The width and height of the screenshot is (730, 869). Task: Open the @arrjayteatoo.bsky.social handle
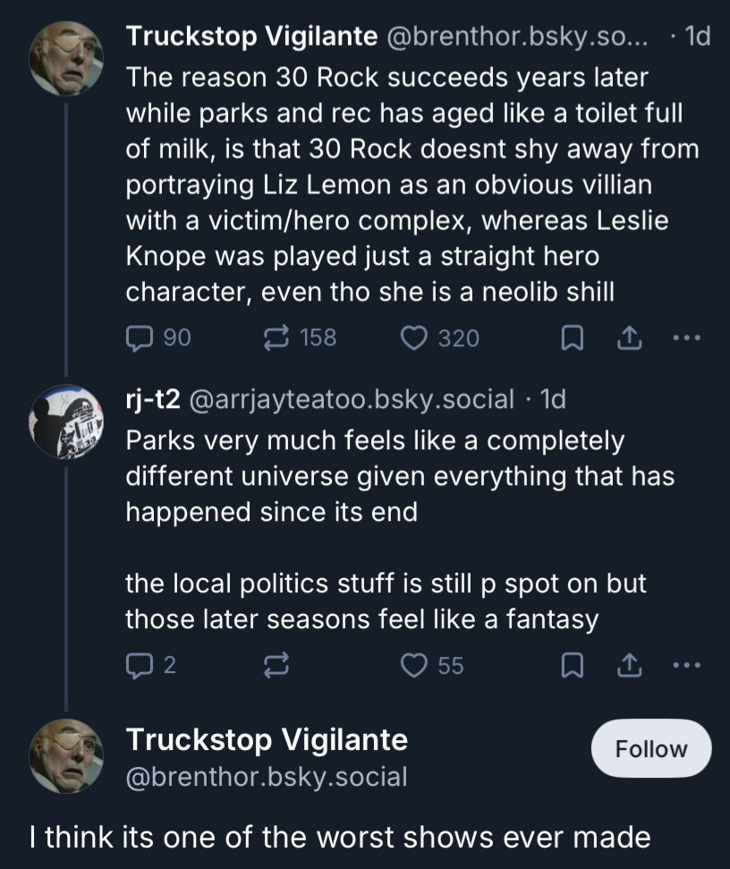tap(349, 400)
